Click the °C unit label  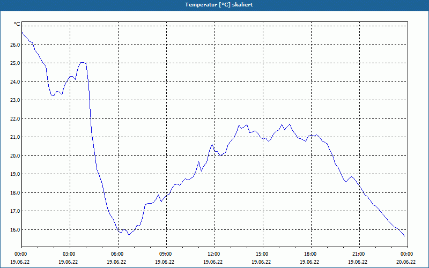[x=17, y=24]
